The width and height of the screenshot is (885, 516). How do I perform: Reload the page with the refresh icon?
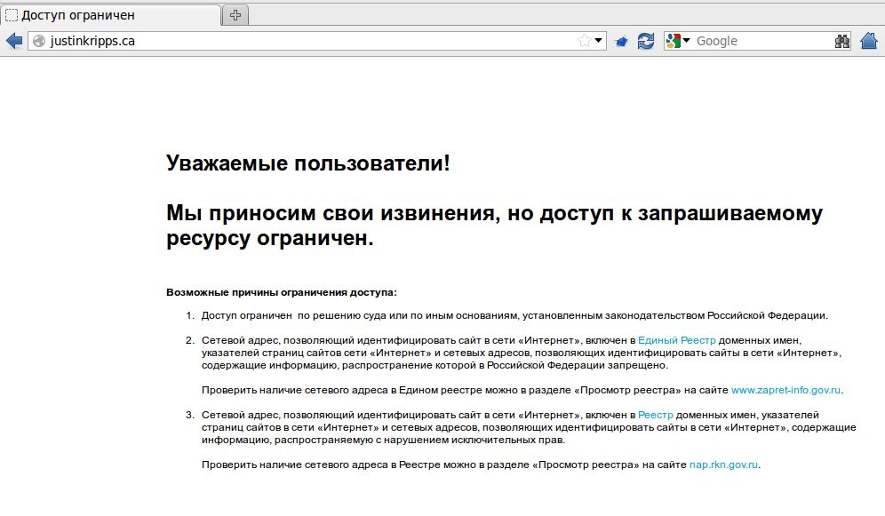[646, 41]
